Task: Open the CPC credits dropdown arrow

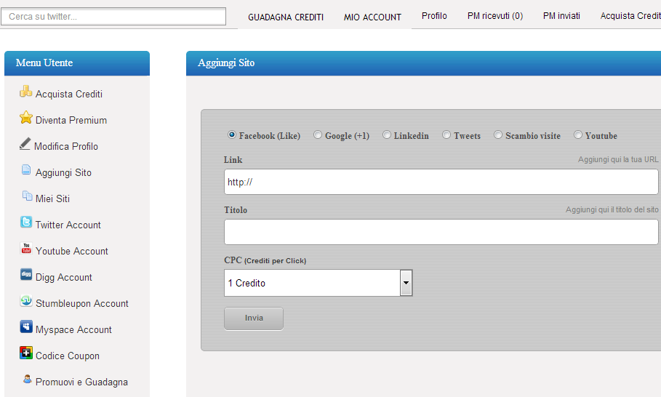Action: (406, 283)
